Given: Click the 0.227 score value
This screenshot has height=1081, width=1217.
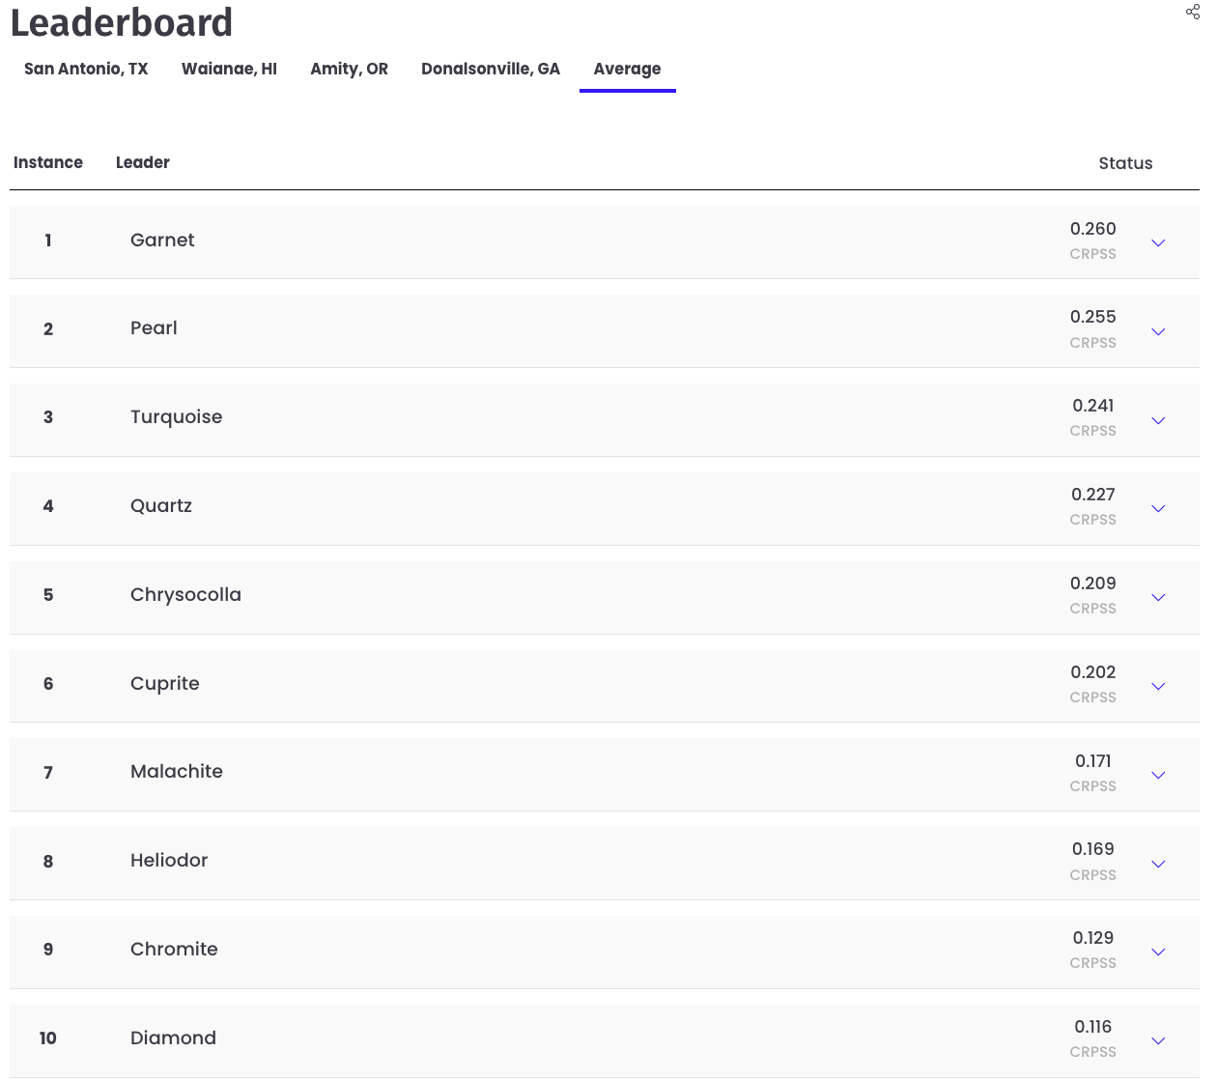Looking at the screenshot, I should click(x=1092, y=495).
